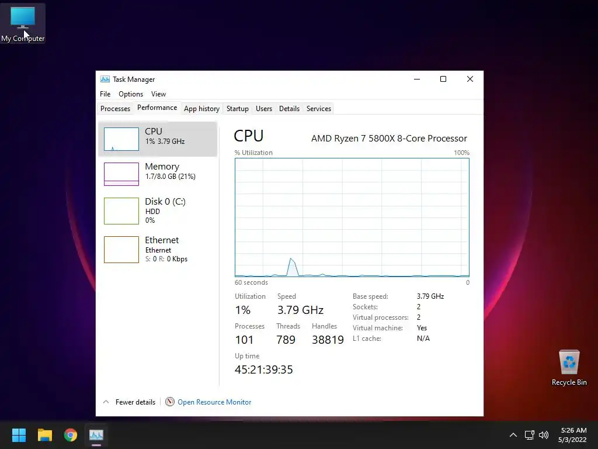Click the 60 seconds graph label
Viewport: 598px width, 449px height.
pyautogui.click(x=251, y=282)
